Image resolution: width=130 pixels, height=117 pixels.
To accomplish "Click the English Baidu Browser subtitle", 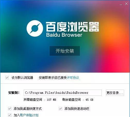I will pos(64,35).
